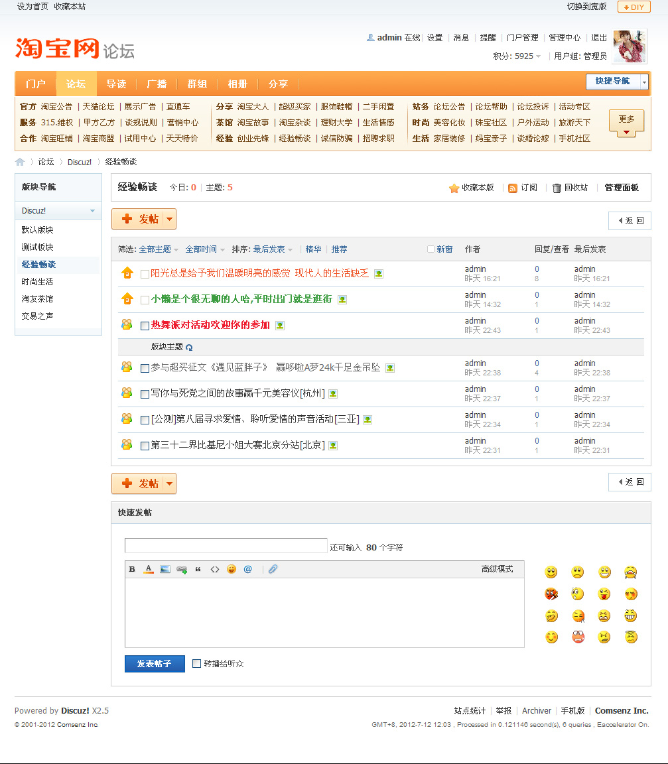
Task: Open the 管理面板 link
Action: pos(622,188)
